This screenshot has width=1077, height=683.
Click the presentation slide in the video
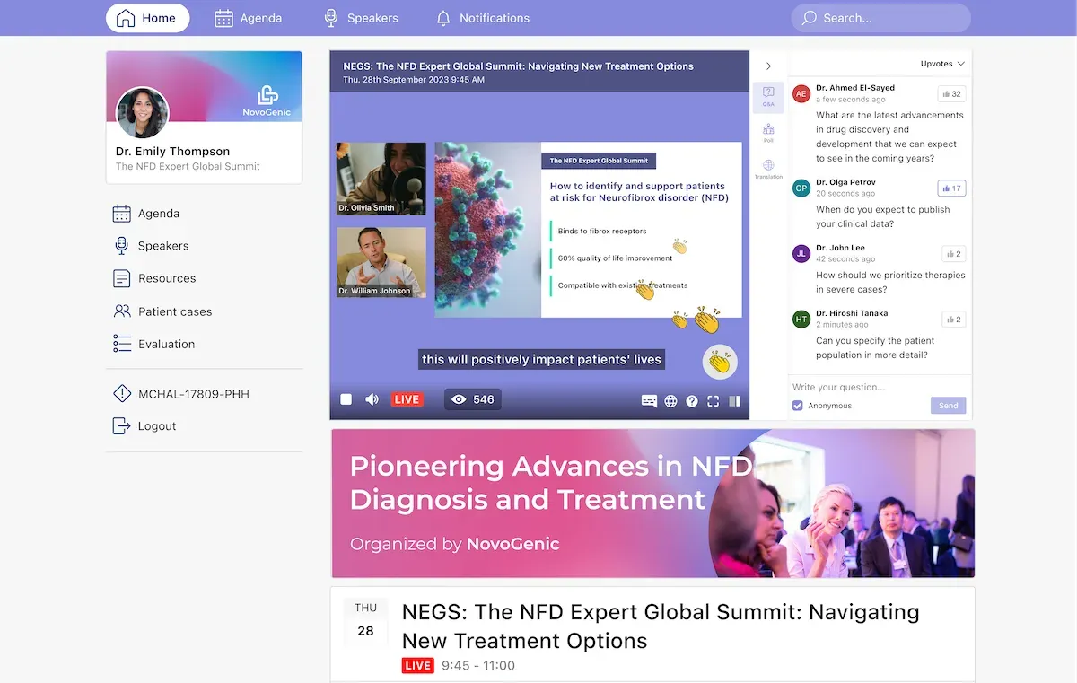click(x=589, y=230)
